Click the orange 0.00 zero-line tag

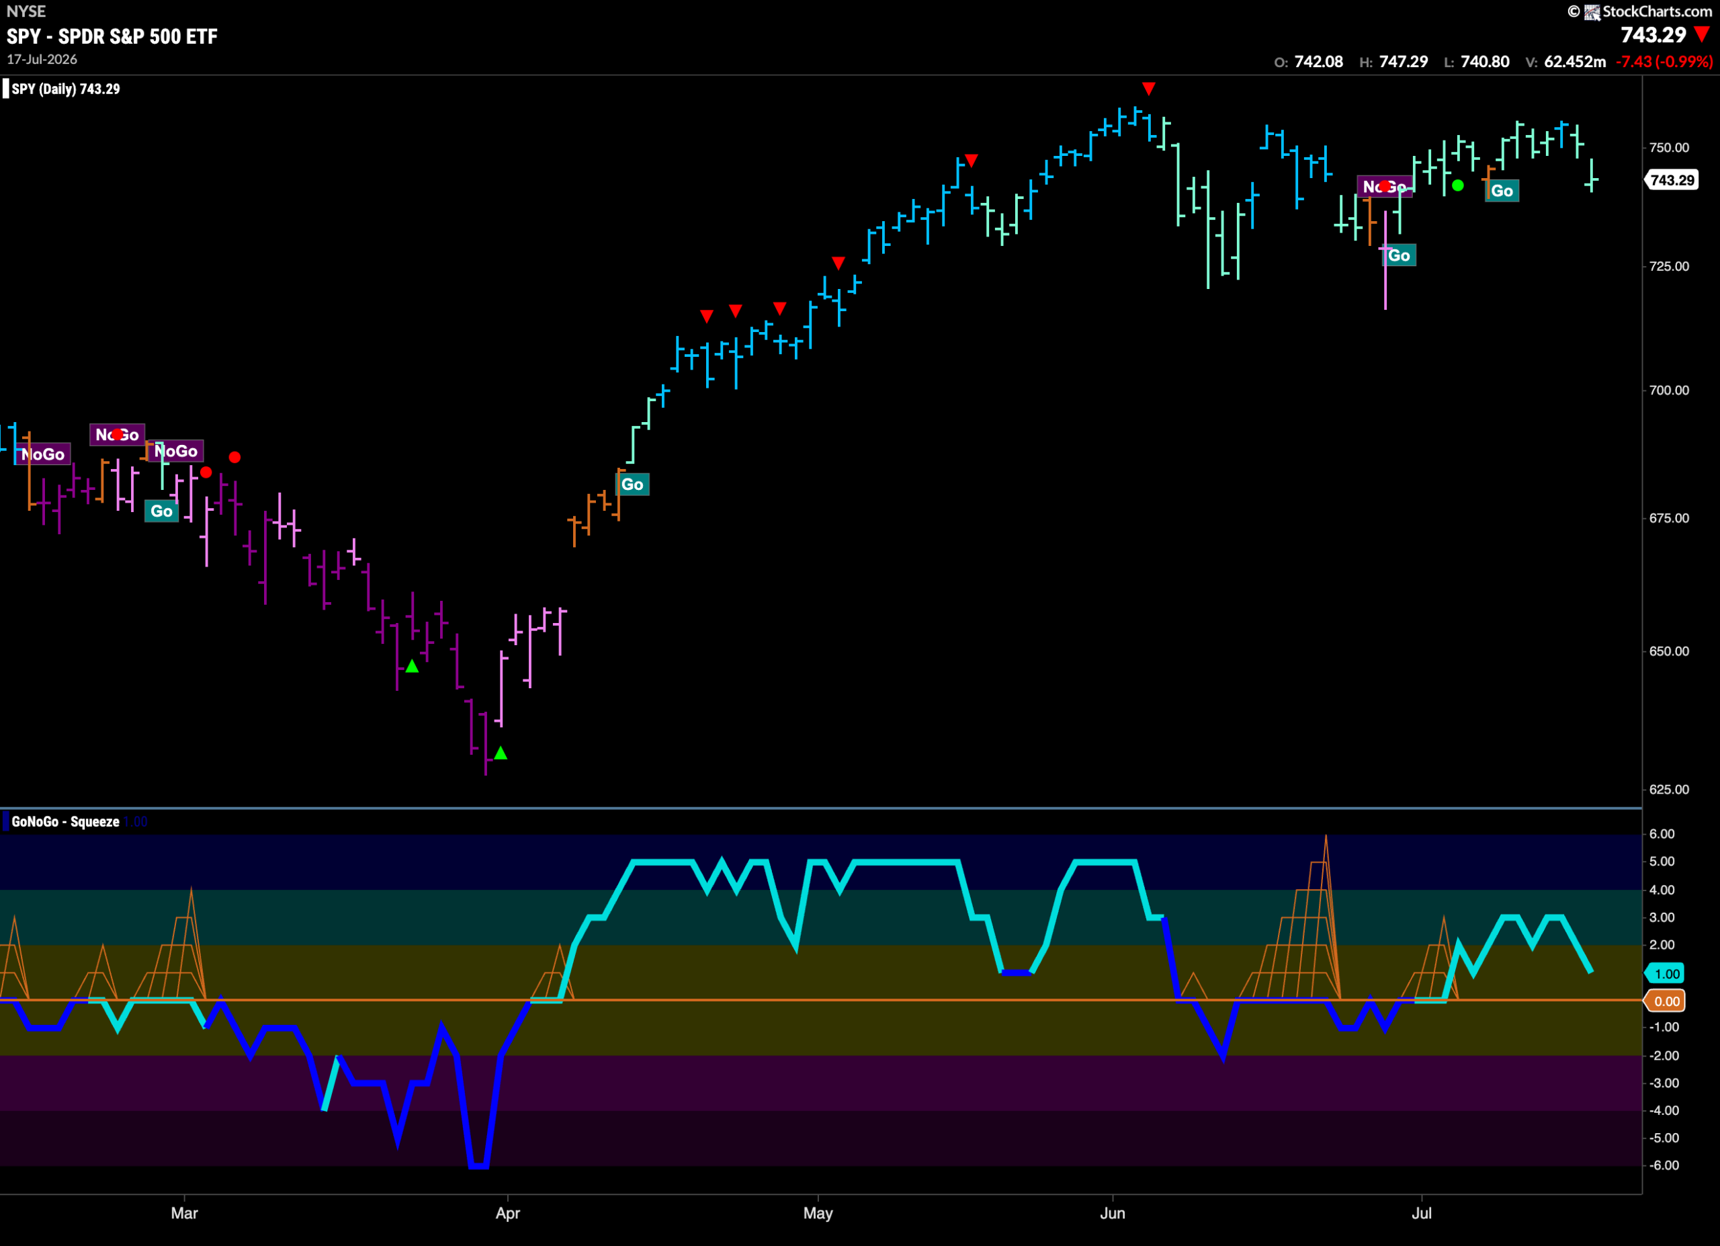[1666, 1002]
